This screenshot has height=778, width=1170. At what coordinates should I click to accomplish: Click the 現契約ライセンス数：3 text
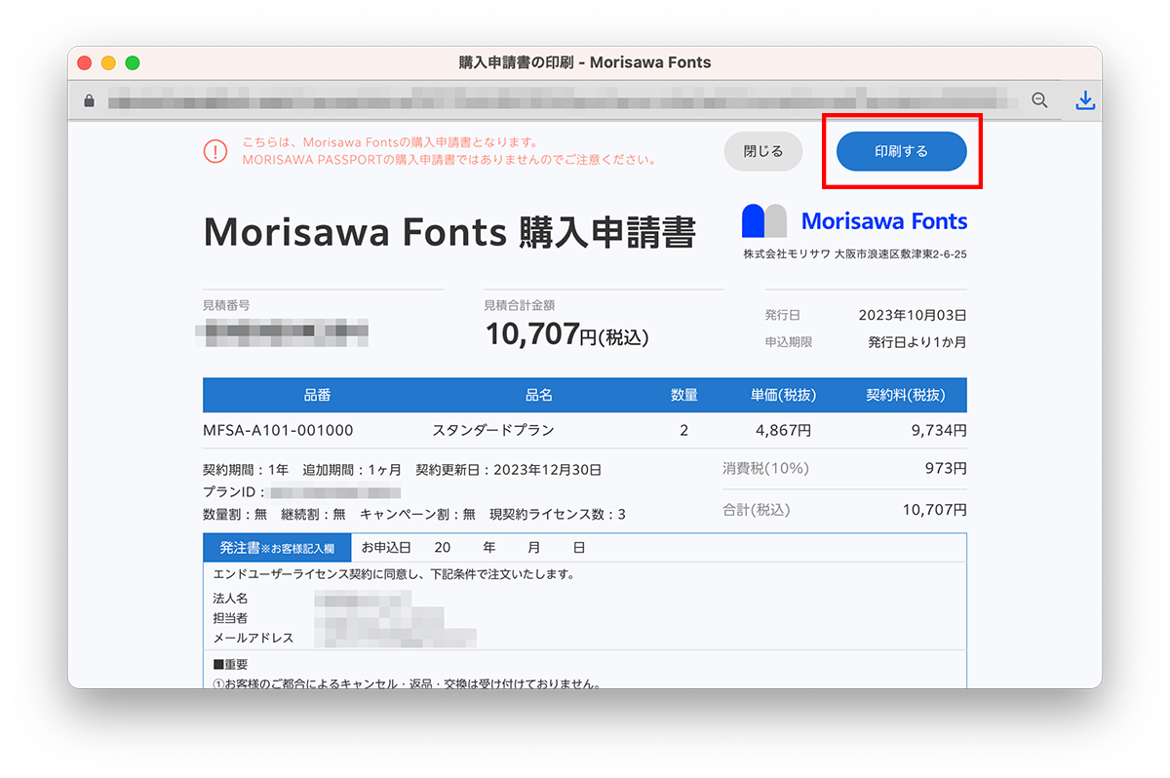[x=557, y=514]
